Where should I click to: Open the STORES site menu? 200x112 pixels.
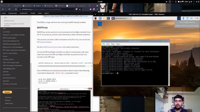(33, 13)
